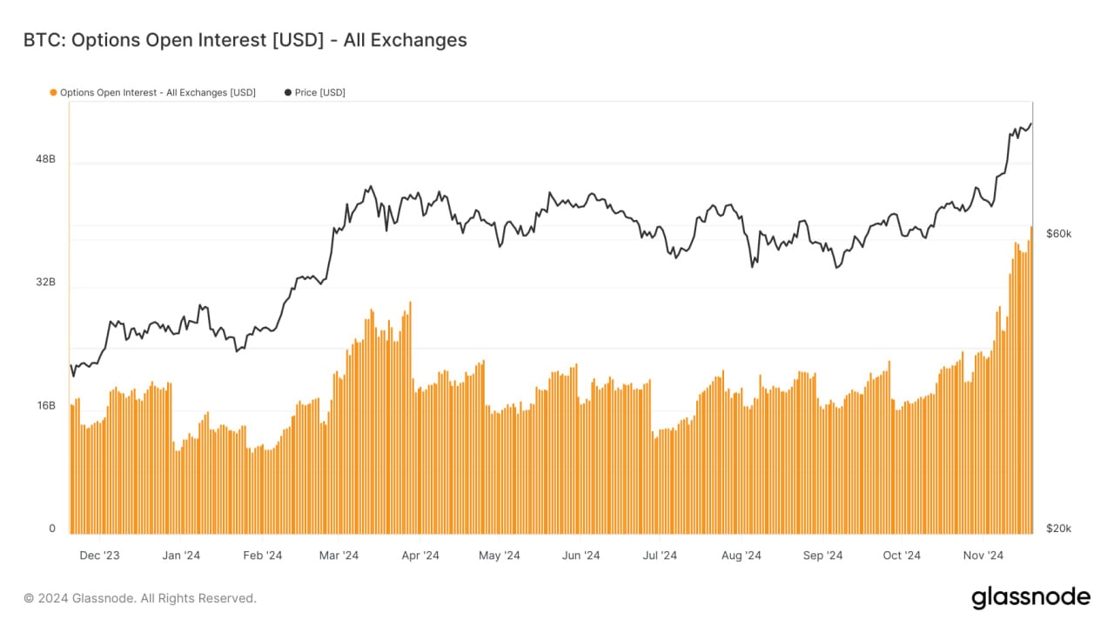The height and width of the screenshot is (626, 1114).
Task: Click the orange Options Open Interest legend dot
Action: tap(54, 92)
